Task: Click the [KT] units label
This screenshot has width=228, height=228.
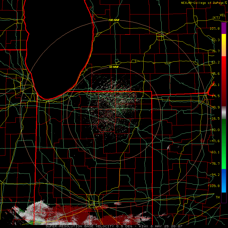Action: (216, 17)
